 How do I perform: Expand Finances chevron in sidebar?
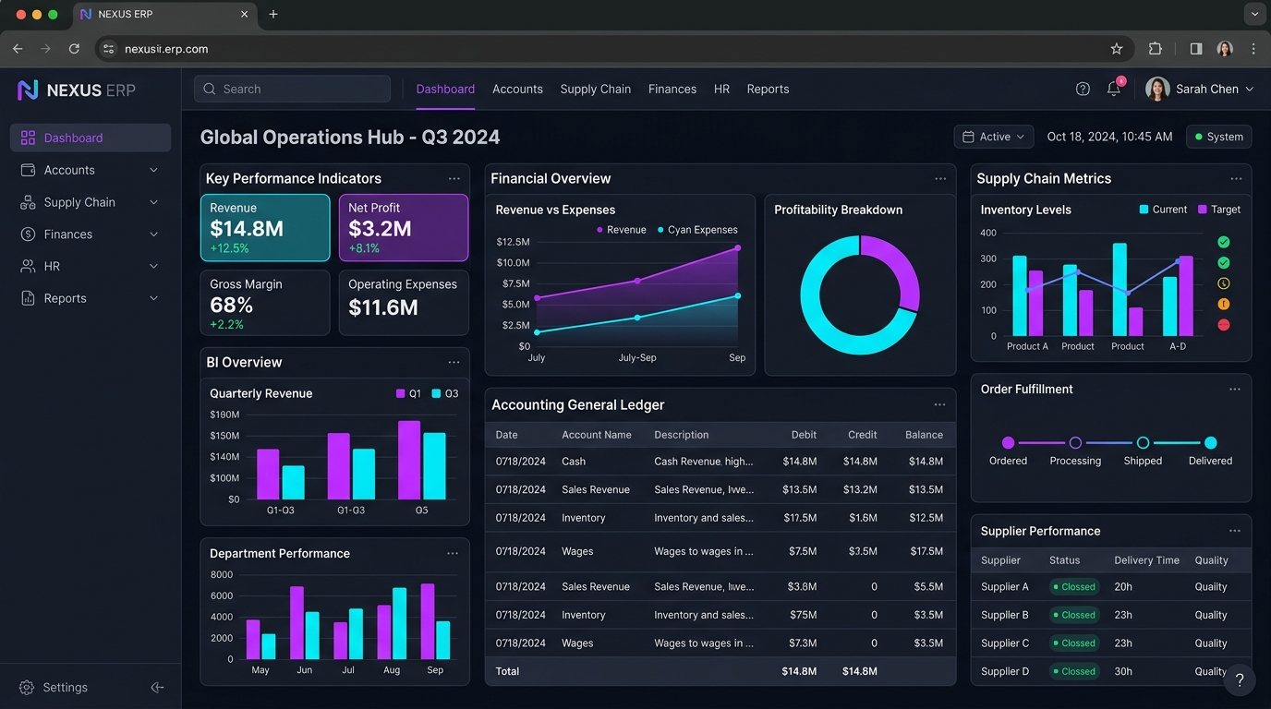tap(153, 234)
